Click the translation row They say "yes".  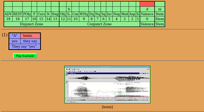25,47
